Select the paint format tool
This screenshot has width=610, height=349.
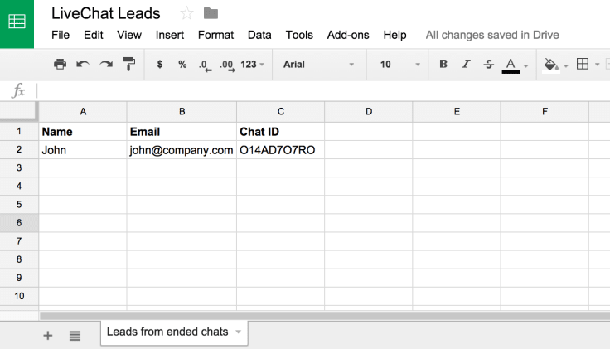click(x=128, y=64)
